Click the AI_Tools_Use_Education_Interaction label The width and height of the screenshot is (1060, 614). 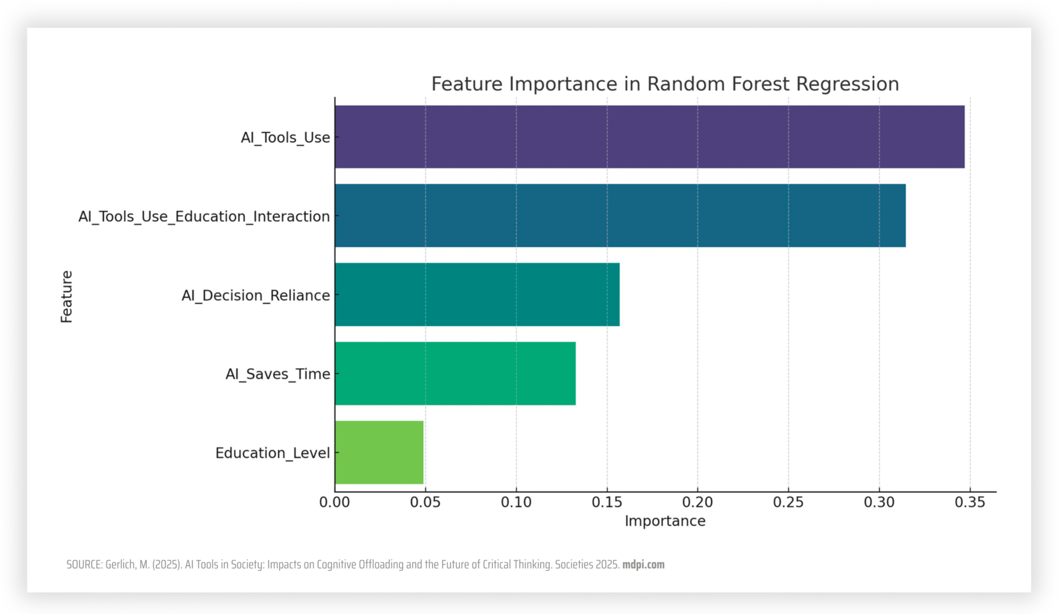(204, 217)
